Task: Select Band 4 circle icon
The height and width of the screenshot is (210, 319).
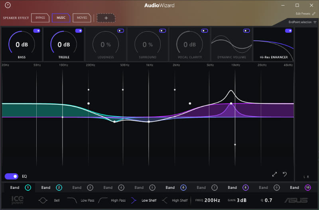Action: 121,188
